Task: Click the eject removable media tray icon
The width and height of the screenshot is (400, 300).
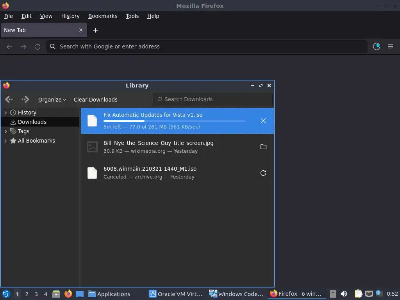Action: pyautogui.click(x=333, y=294)
